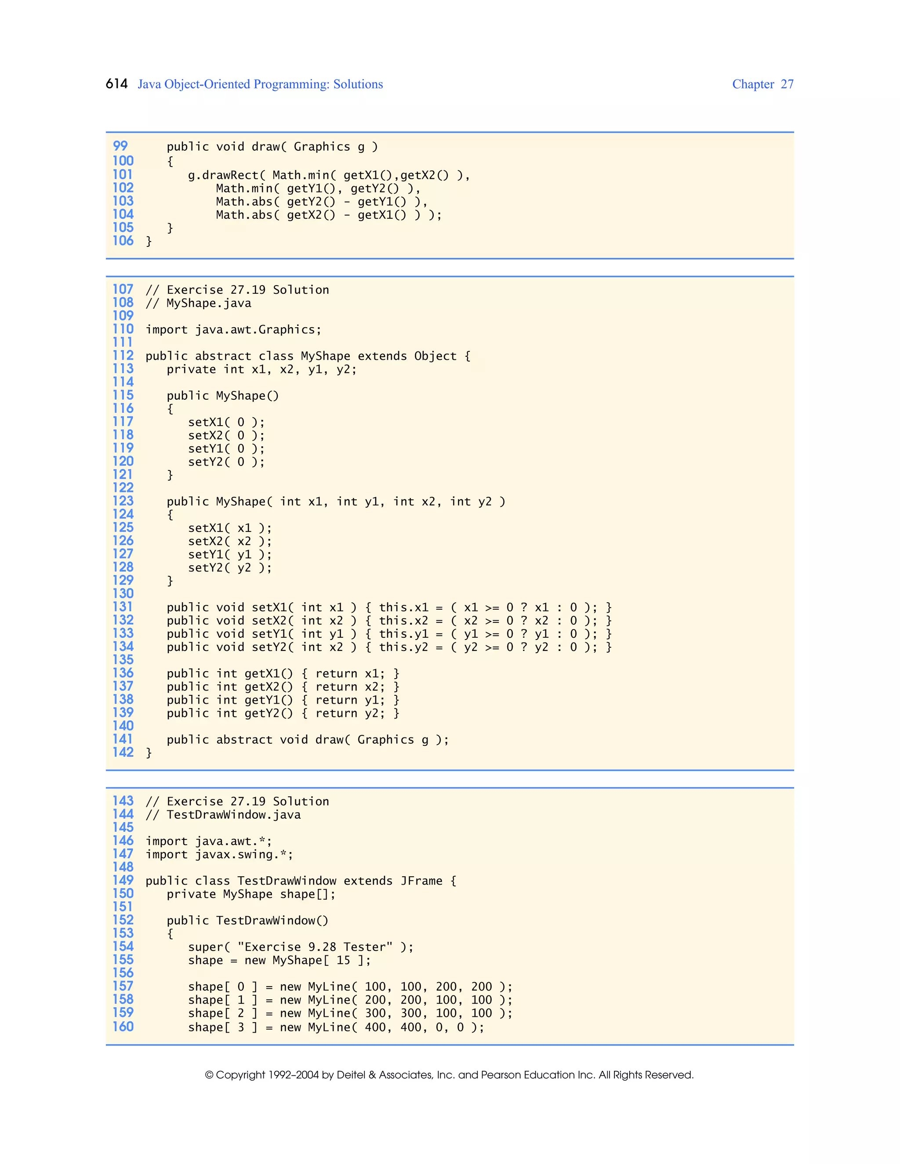Click the line 'setX1( 0 );'
This screenshot has height=1164, width=900.
click(226, 423)
